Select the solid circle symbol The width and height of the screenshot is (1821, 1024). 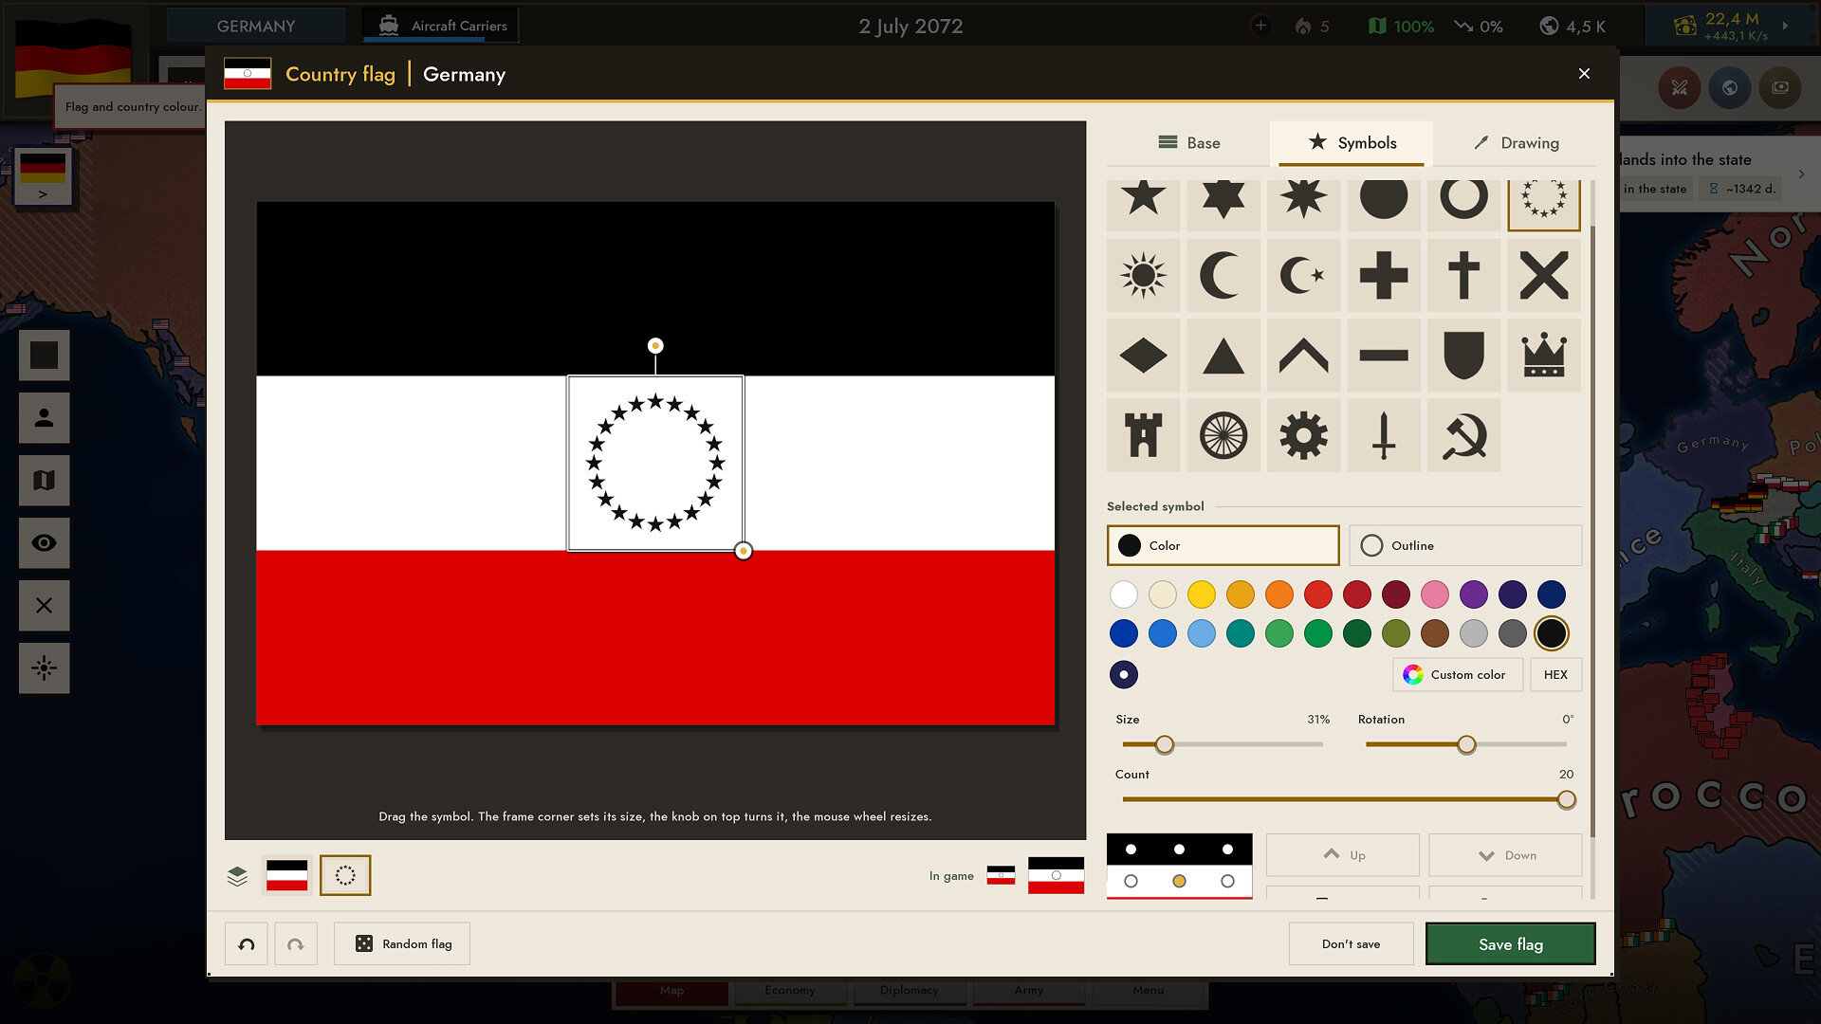(1383, 204)
